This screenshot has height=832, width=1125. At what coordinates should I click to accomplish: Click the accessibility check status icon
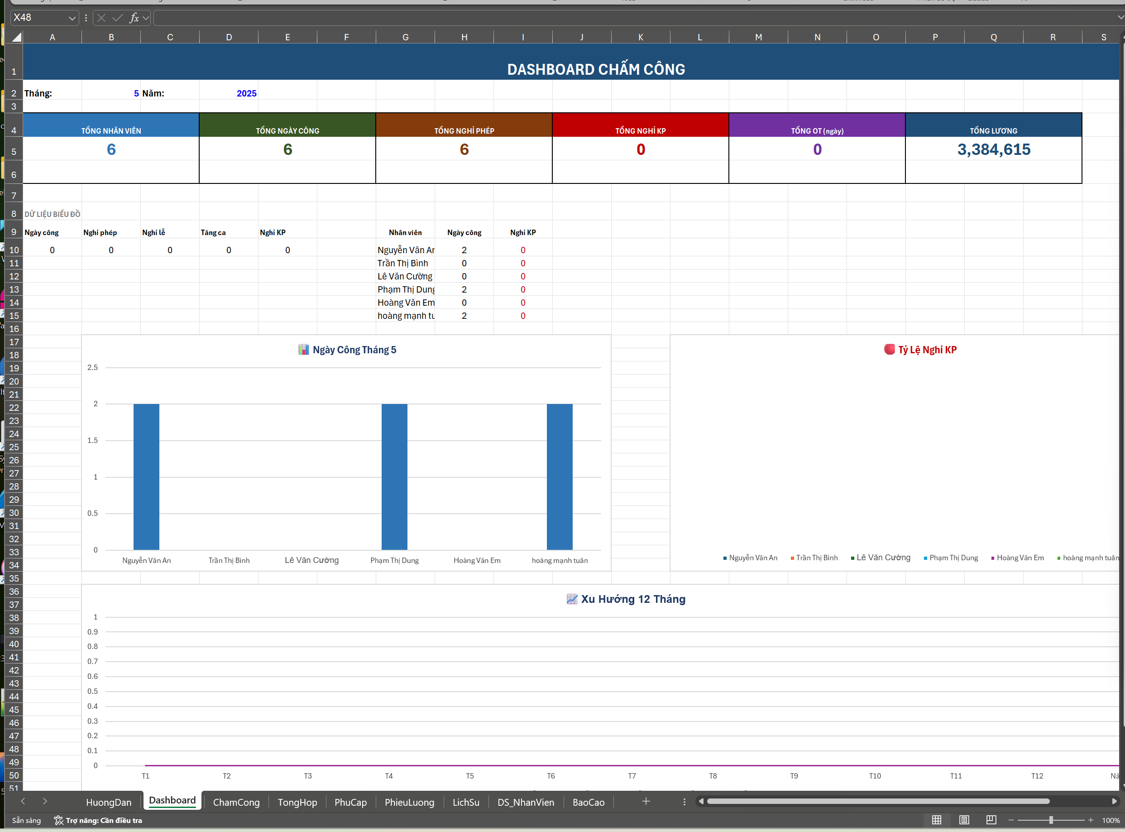(59, 820)
